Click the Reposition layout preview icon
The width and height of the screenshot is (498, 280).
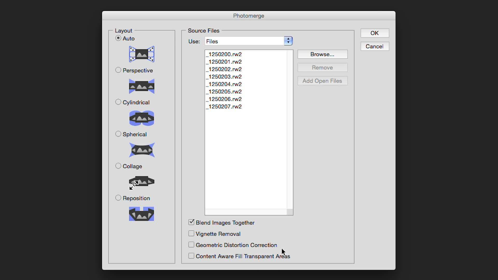142,214
